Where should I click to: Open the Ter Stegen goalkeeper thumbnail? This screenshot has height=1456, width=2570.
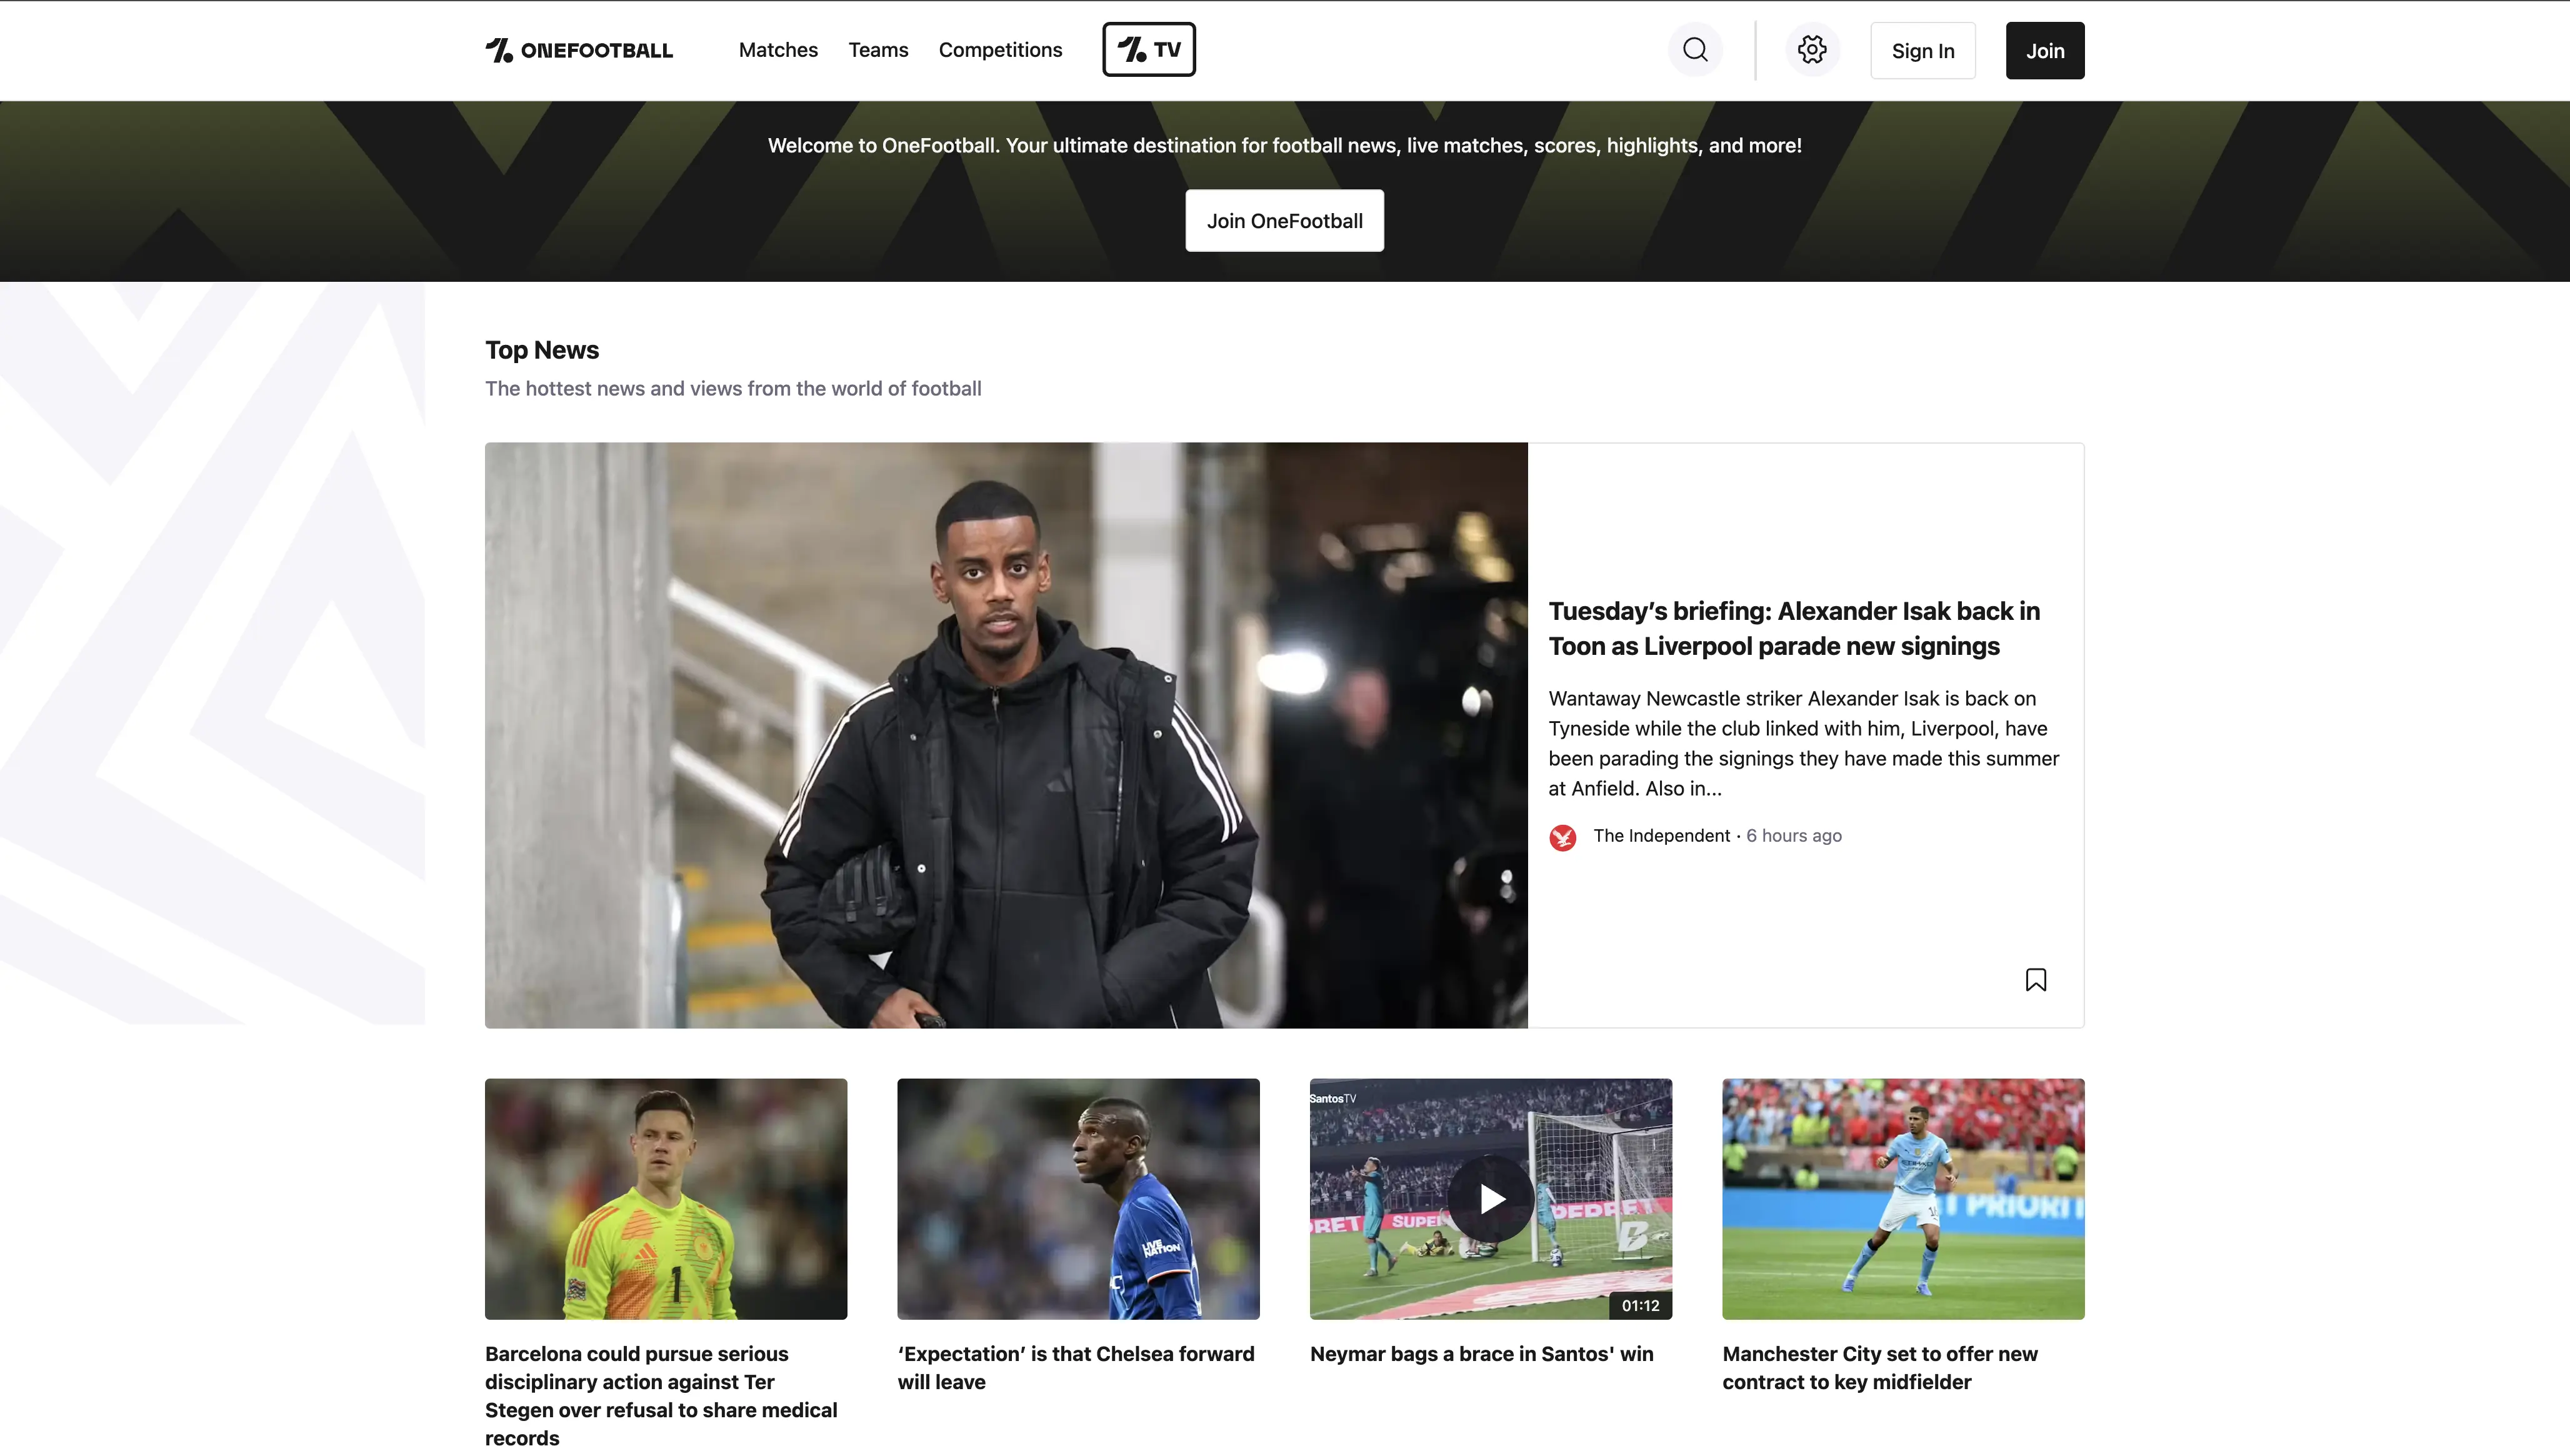[x=666, y=1198]
